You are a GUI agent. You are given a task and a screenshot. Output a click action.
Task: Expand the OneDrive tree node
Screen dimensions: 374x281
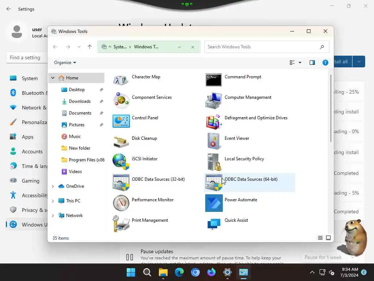point(53,186)
